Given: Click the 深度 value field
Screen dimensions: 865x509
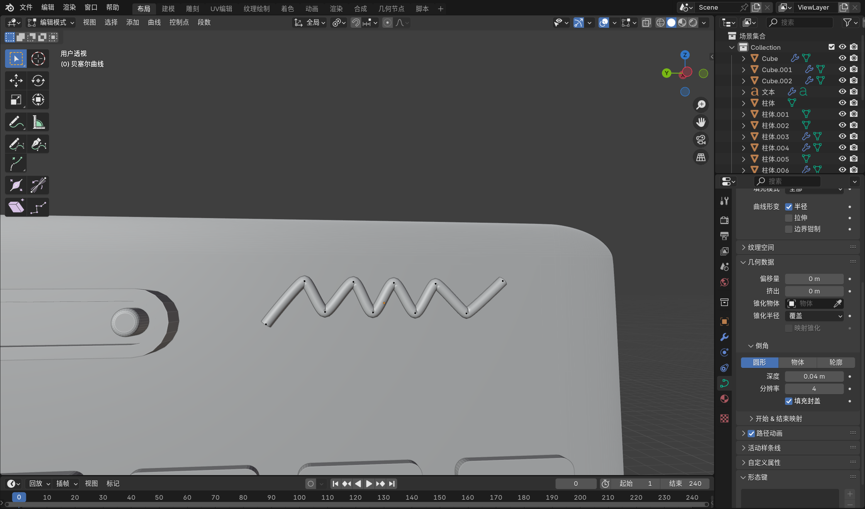Looking at the screenshot, I should coord(814,376).
